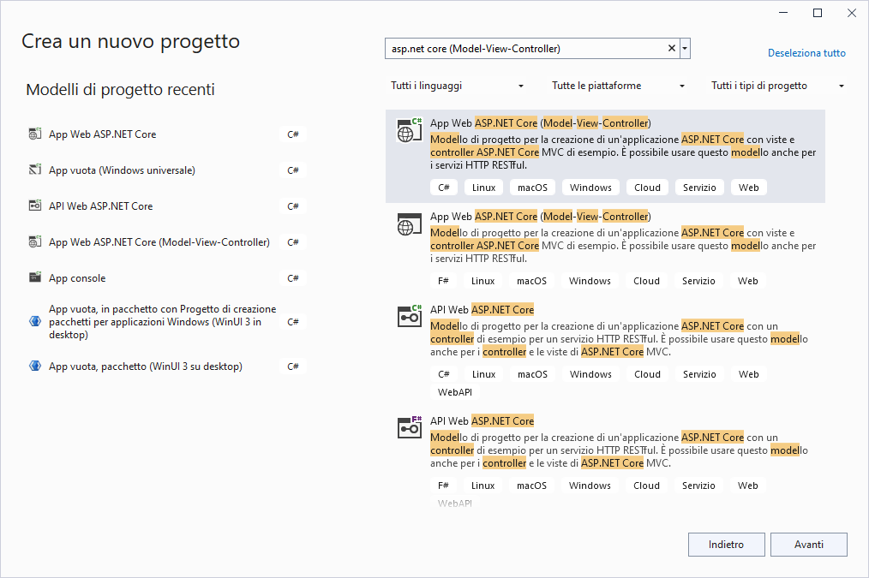Close the Crea un nuovo progetto dialog
The width and height of the screenshot is (869, 578).
(852, 13)
